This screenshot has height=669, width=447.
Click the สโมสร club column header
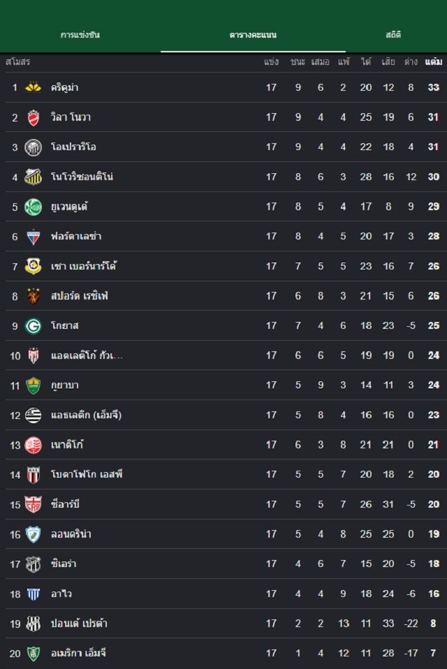click(x=18, y=62)
